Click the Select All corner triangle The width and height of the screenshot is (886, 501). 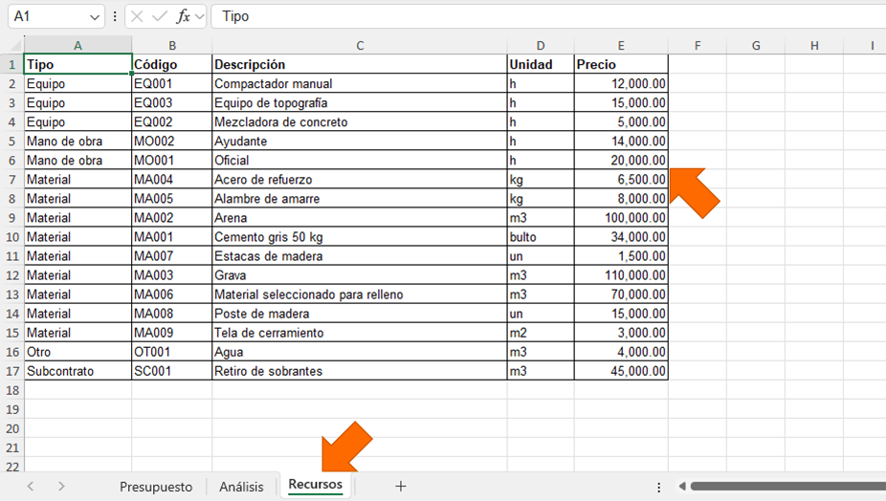pyautogui.click(x=16, y=46)
